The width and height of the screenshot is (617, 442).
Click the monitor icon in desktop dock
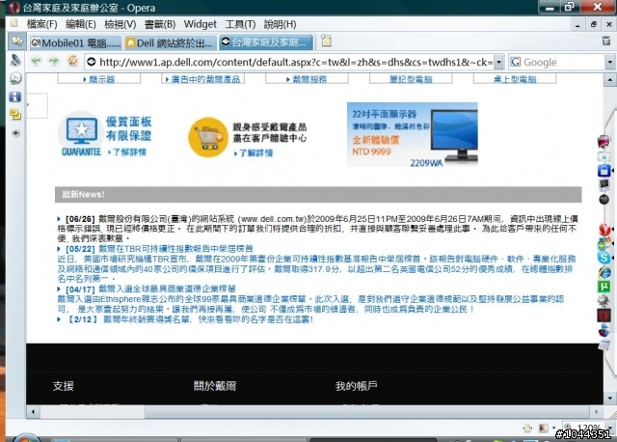tap(604, 184)
